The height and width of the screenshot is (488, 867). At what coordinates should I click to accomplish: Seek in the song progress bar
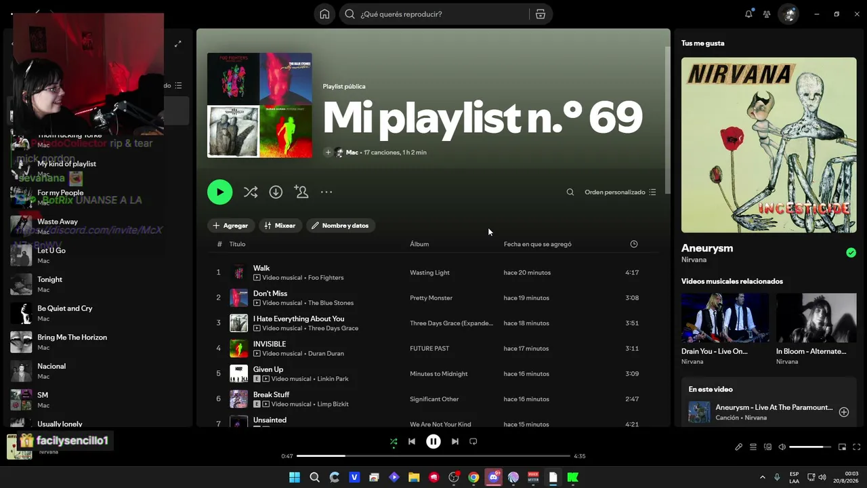coord(433,456)
